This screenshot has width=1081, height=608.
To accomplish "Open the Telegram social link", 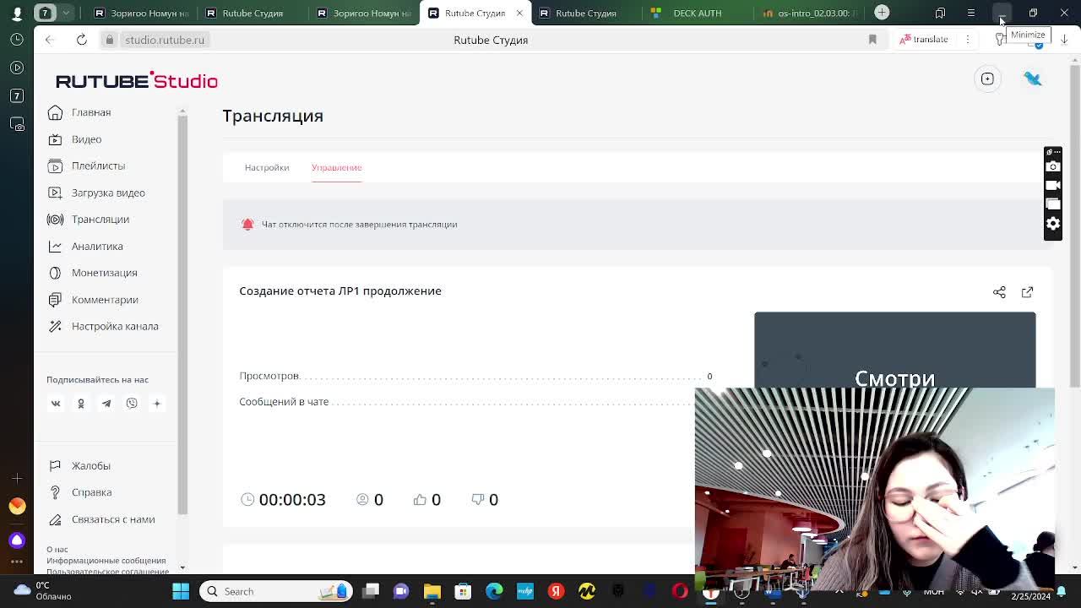I will 106,404.
